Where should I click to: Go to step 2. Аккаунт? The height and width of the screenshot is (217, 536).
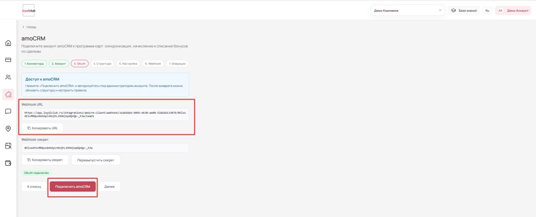tap(59, 64)
